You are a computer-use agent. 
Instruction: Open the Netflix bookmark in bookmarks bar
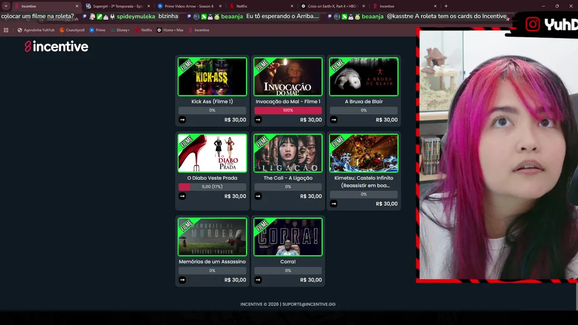click(144, 30)
